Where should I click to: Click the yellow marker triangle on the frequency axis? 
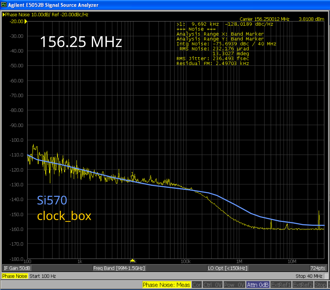(132, 260)
